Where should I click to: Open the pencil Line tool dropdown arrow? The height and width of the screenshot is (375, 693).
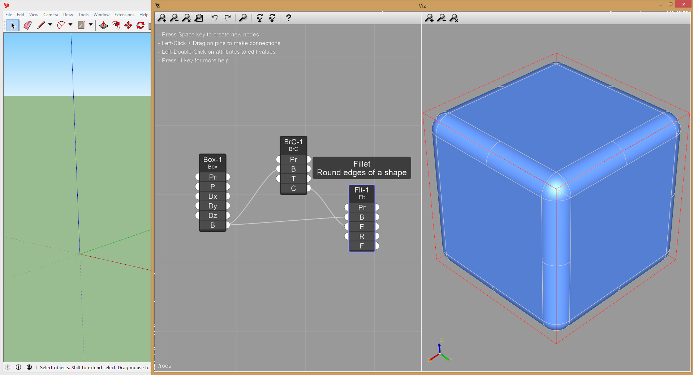[x=50, y=25]
